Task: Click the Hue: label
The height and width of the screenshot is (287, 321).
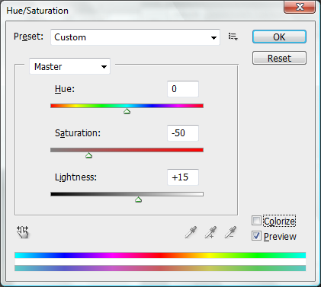Action: point(65,89)
